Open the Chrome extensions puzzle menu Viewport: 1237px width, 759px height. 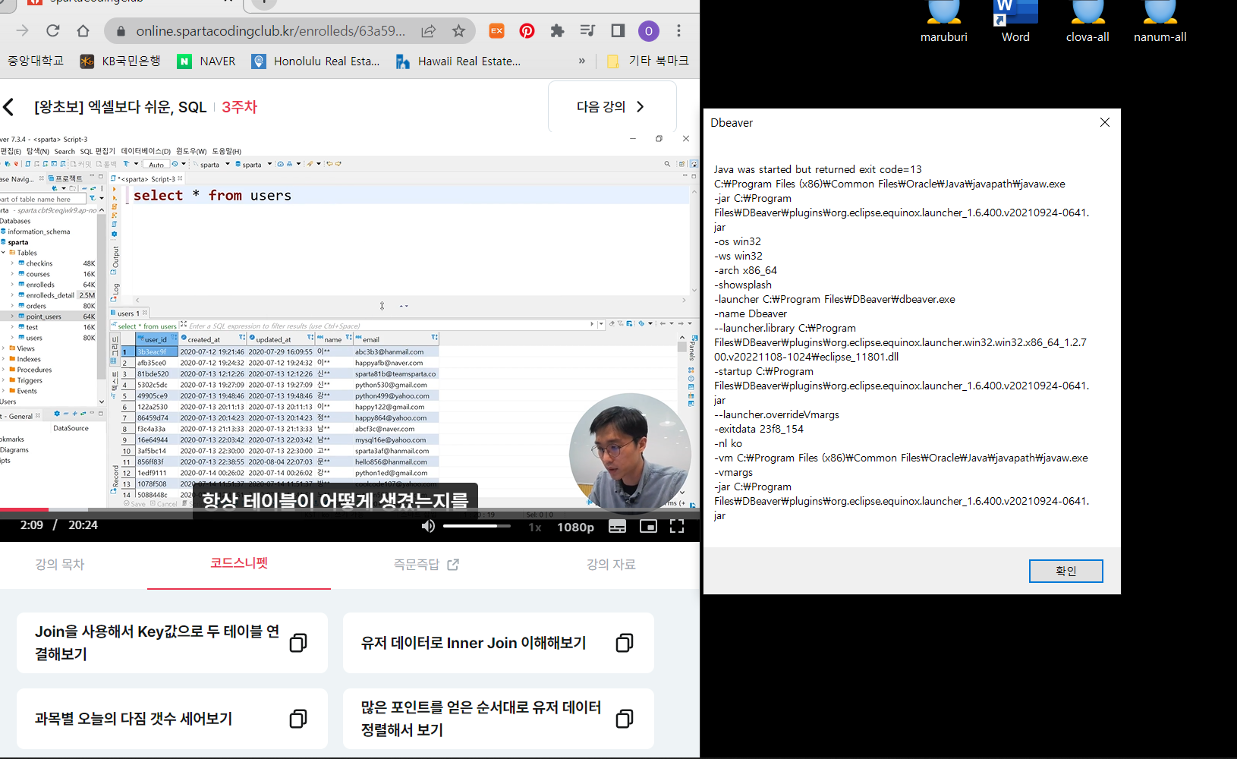click(557, 30)
